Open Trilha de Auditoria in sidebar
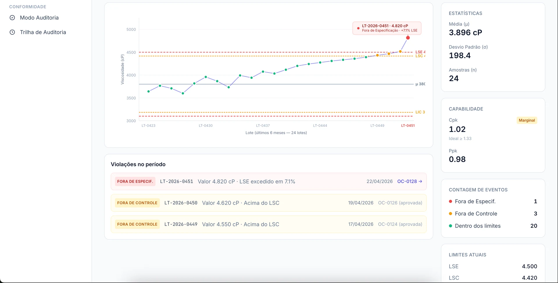The height and width of the screenshot is (283, 558). point(43,32)
